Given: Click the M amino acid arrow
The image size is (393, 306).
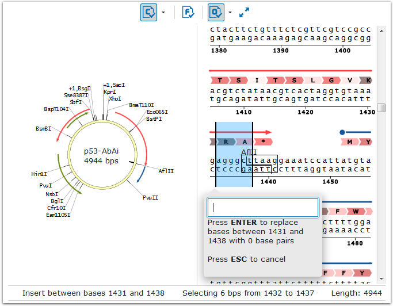Looking at the screenshot, I should (x=350, y=142).
